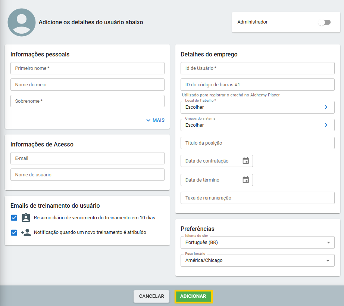
Task: Uncheck Notificação de novo treinamento checkbox
Action: tap(14, 232)
